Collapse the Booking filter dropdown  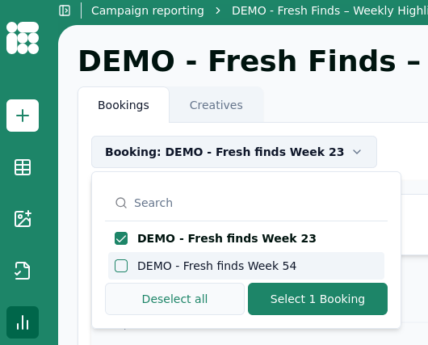(234, 152)
